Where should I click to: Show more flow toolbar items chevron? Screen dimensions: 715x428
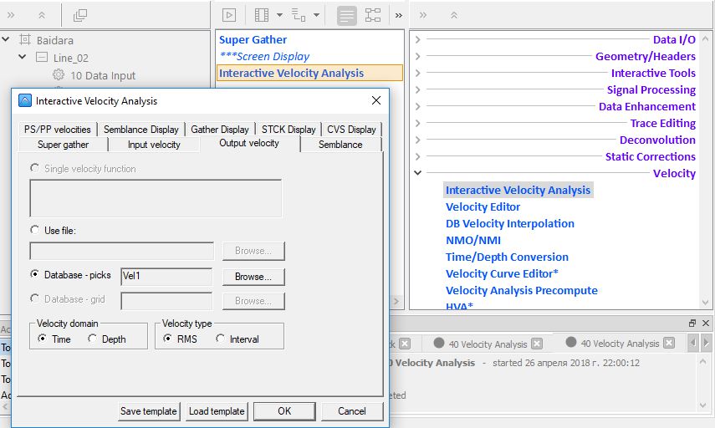click(x=399, y=16)
